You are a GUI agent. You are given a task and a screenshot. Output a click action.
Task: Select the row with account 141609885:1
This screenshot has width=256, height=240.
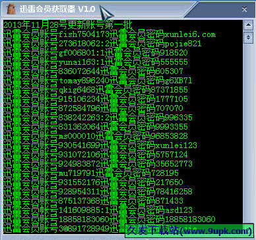pos(98,210)
